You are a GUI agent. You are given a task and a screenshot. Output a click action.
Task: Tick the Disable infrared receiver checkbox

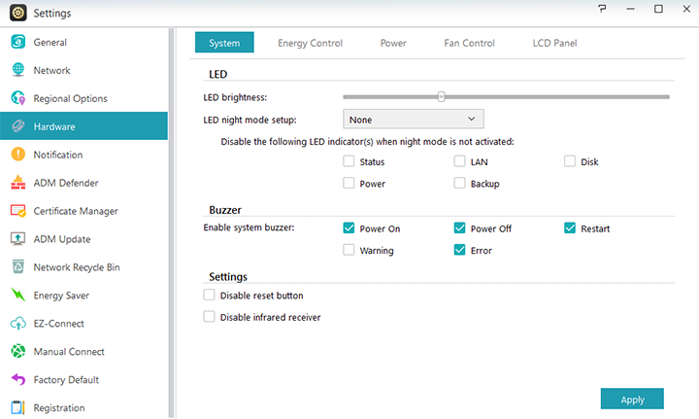pyautogui.click(x=209, y=317)
